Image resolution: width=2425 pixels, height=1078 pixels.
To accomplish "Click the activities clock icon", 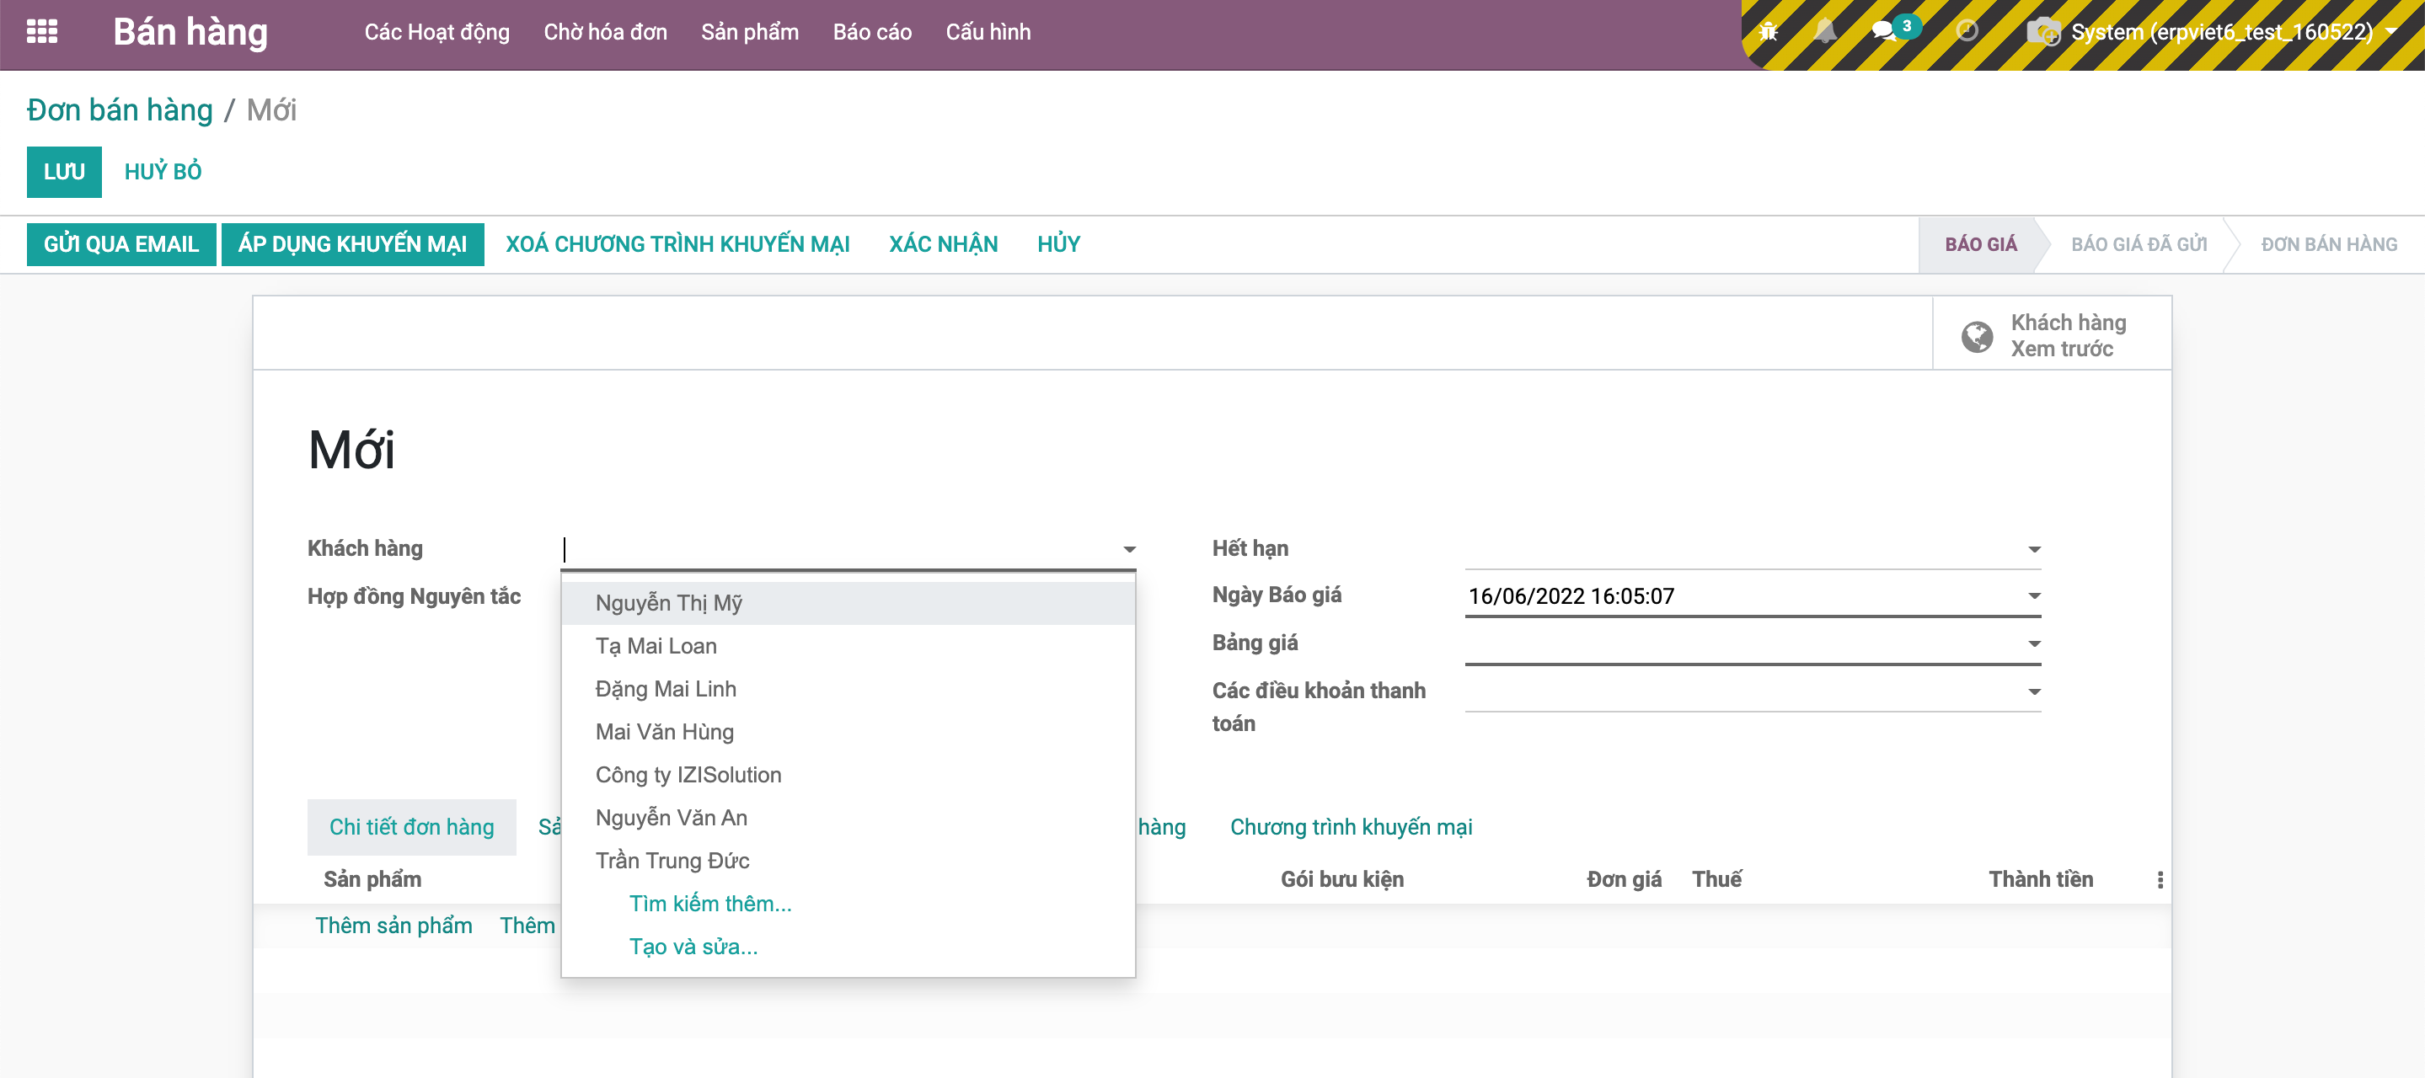I will pos(1967,32).
